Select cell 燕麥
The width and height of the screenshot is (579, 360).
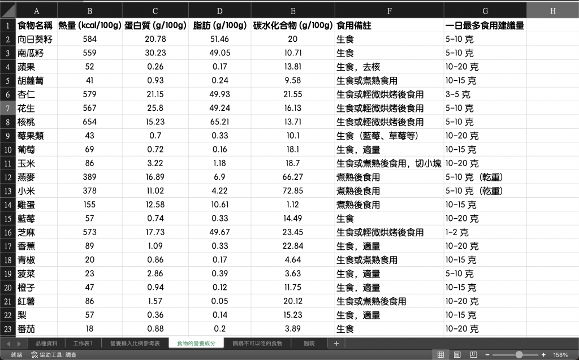coord(37,177)
